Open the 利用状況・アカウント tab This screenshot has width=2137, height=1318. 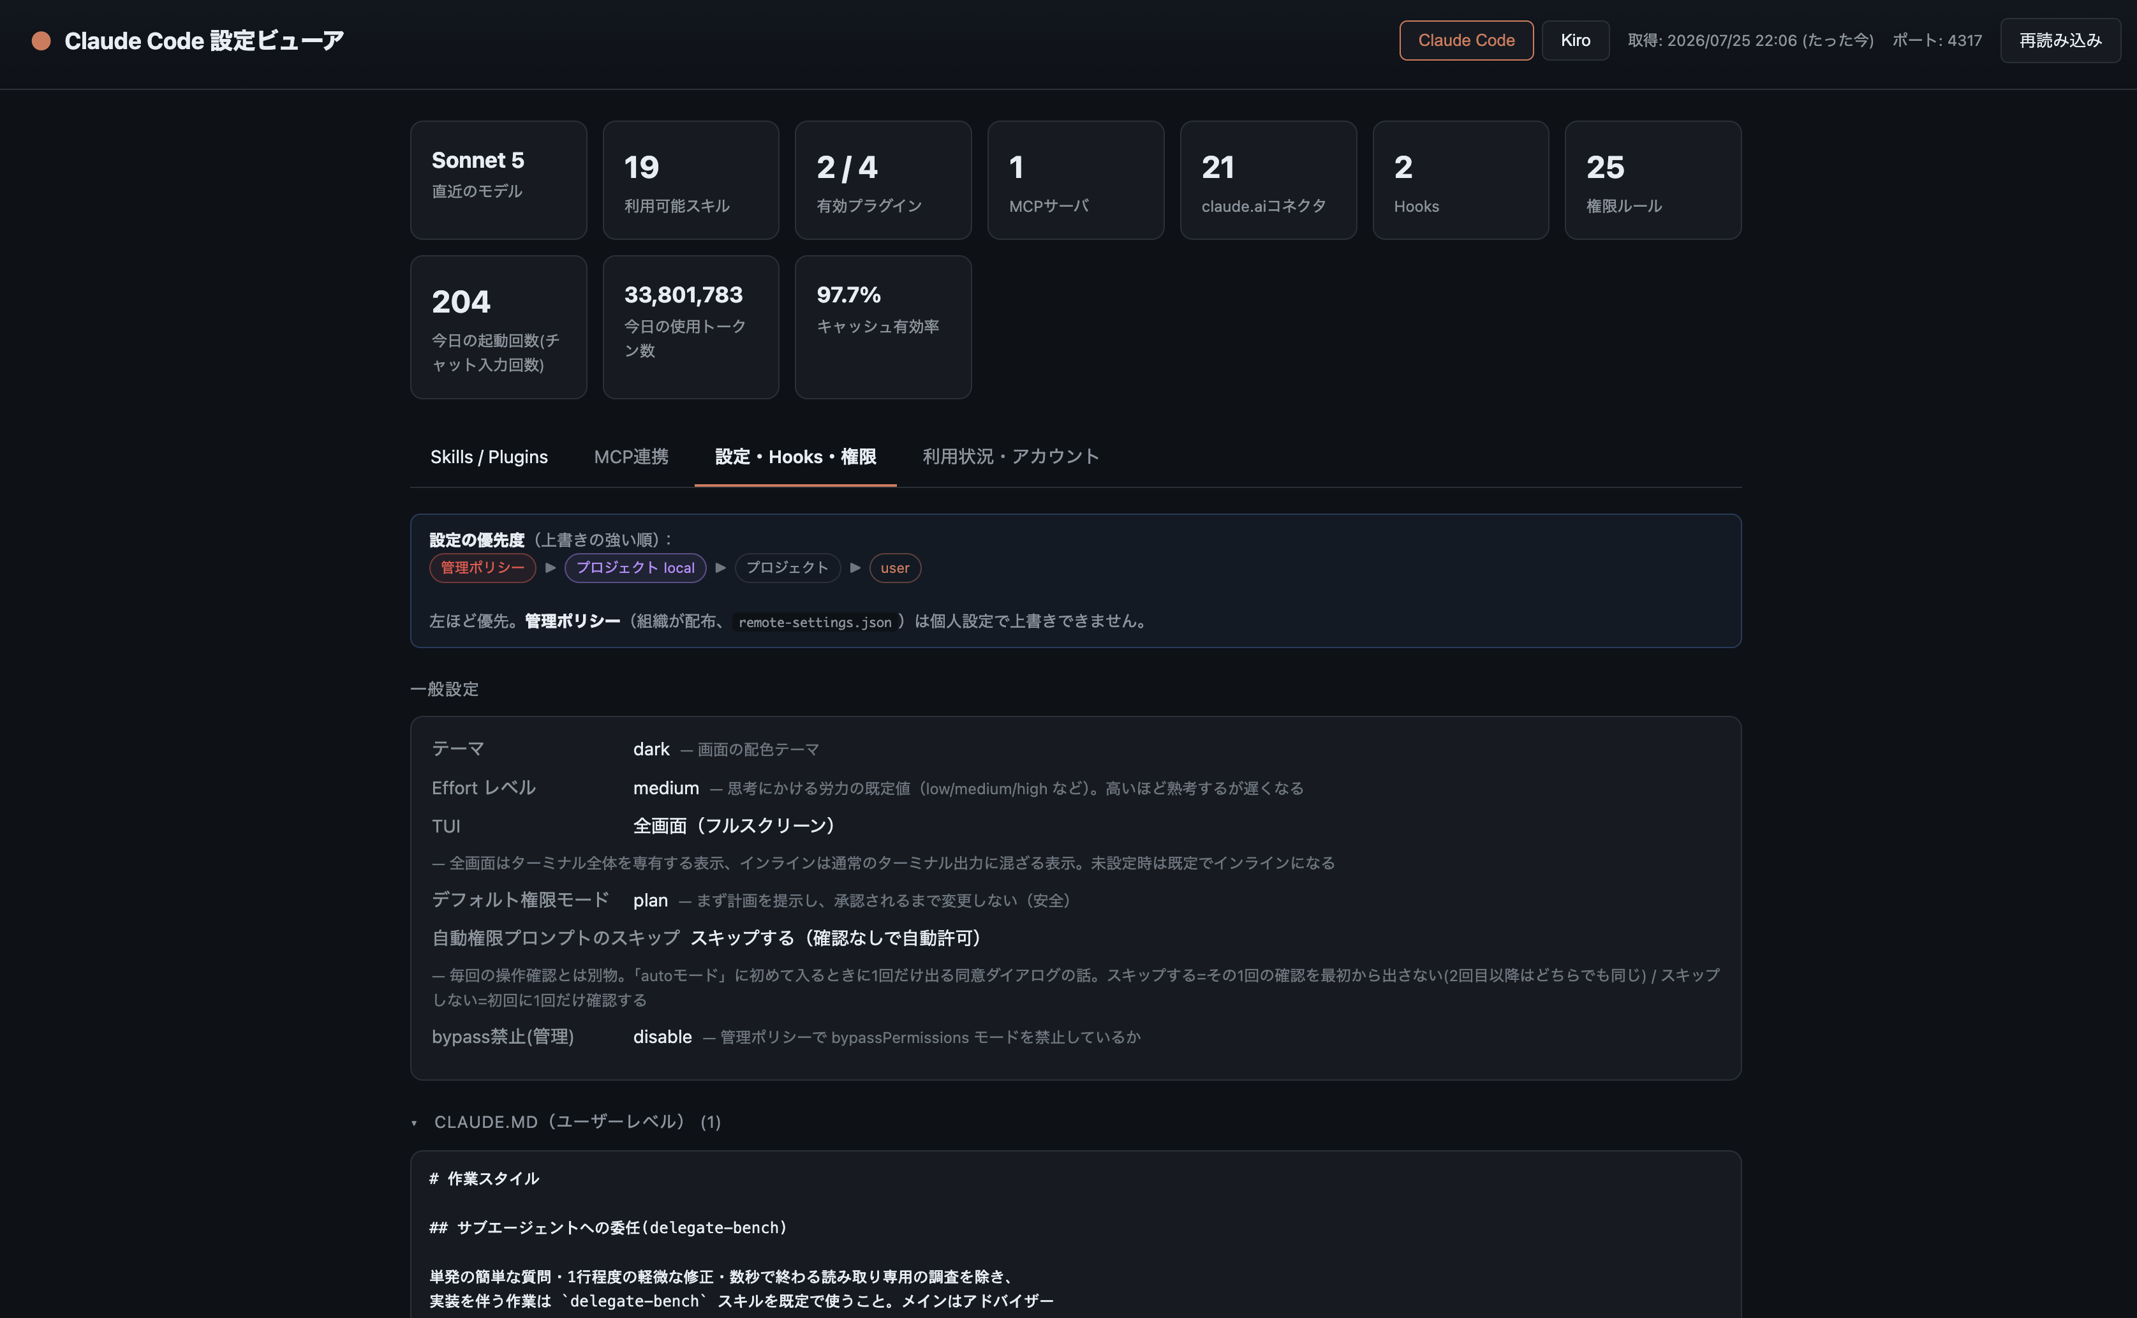tap(1010, 457)
